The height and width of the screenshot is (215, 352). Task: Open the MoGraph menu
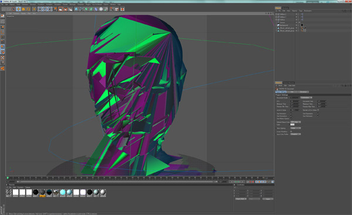click(73, 4)
